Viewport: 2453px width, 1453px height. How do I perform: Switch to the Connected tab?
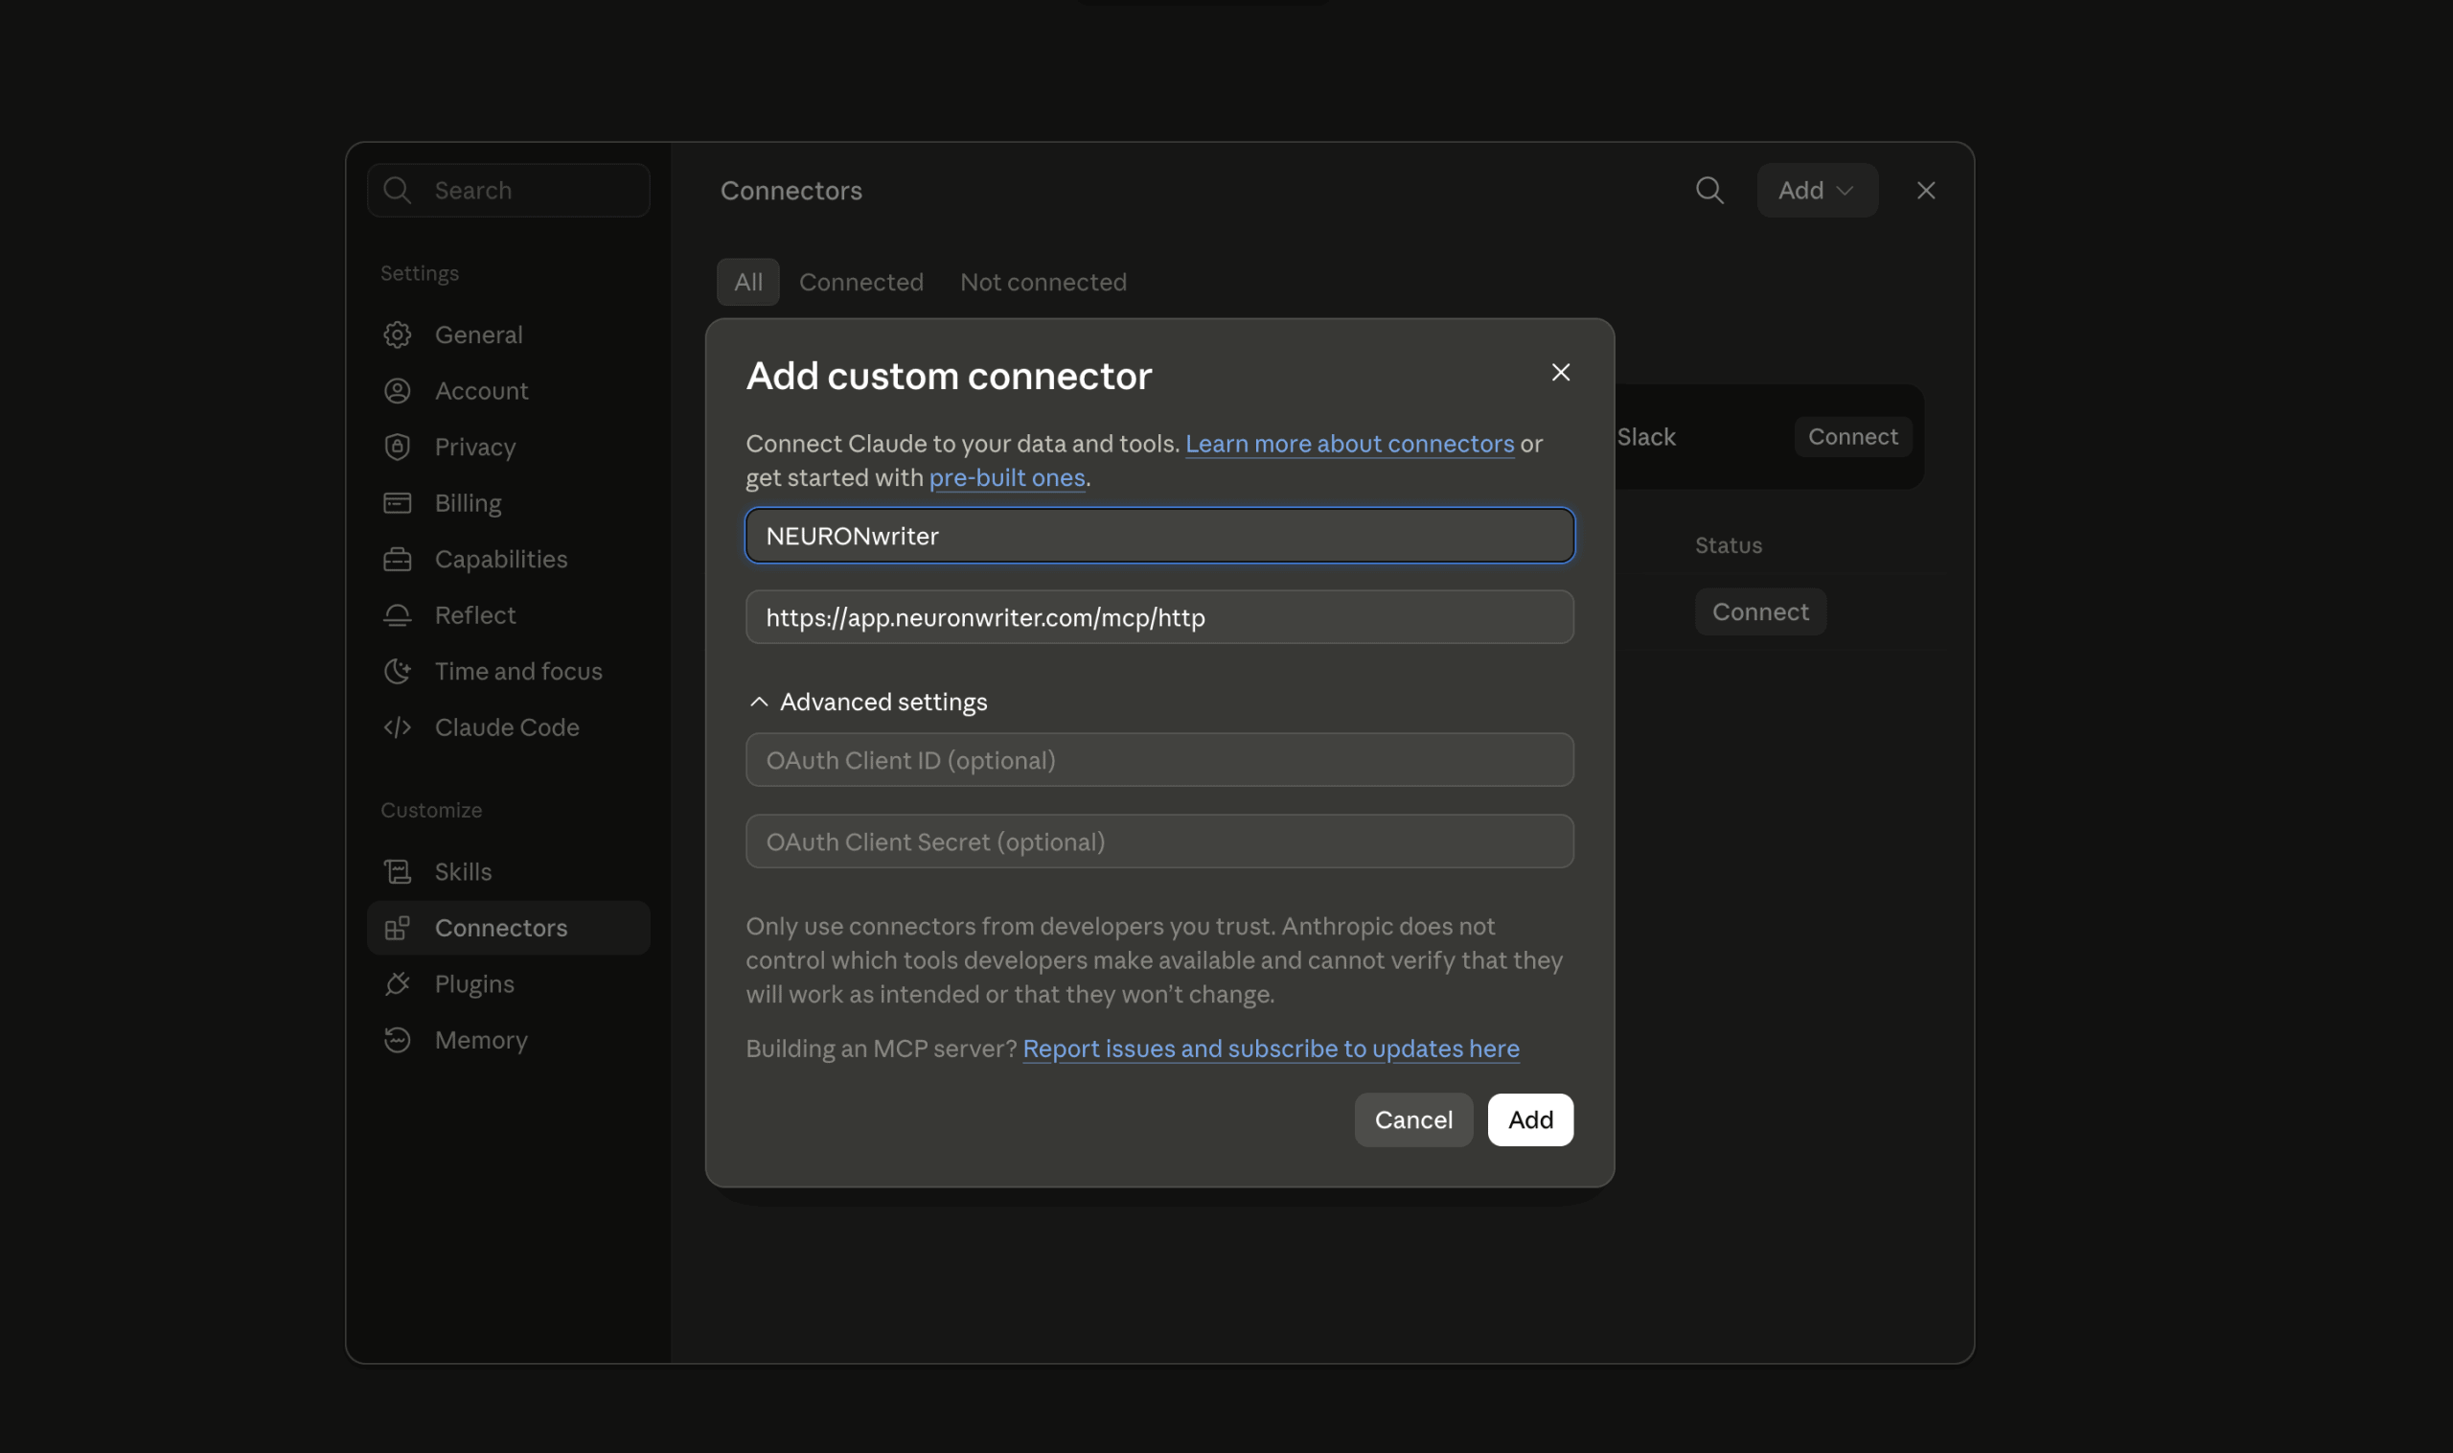[x=861, y=282]
